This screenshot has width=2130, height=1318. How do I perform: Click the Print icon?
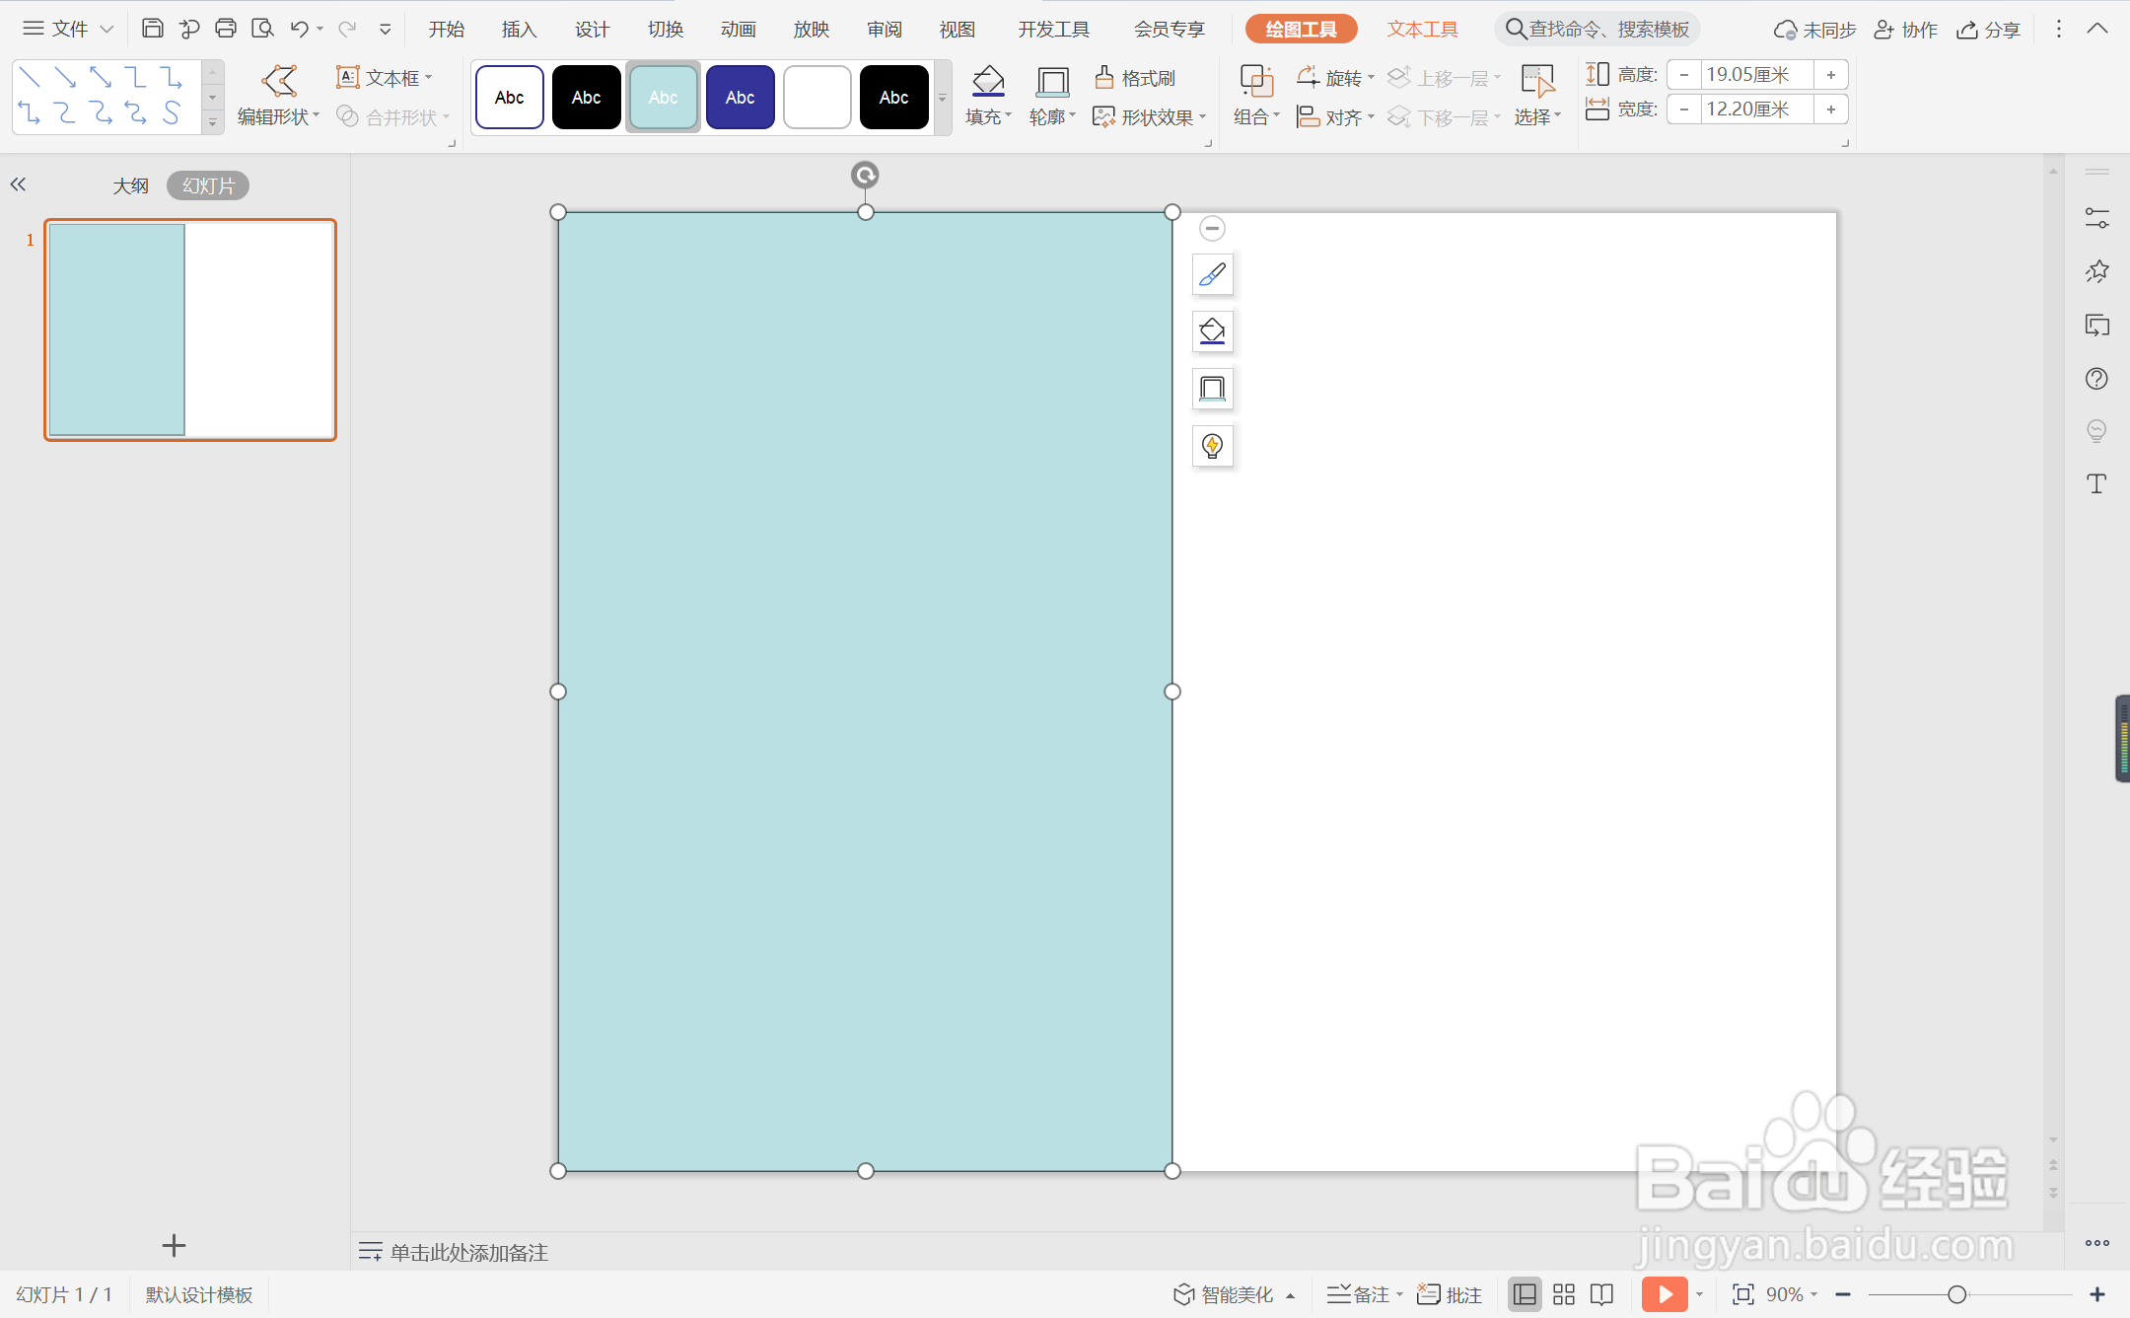[226, 29]
